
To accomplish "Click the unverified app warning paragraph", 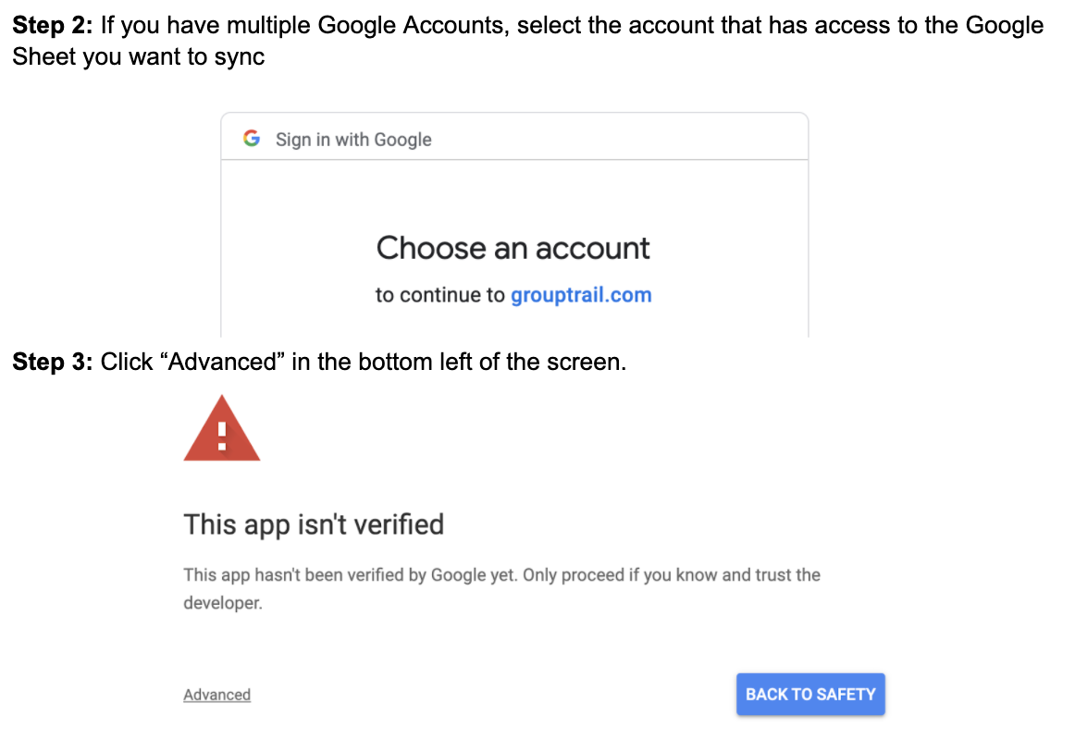I will click(501, 575).
